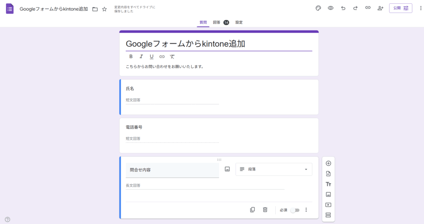This screenshot has height=224, width=424.
Task: Select the 電話番号 question card
Action: click(x=219, y=136)
